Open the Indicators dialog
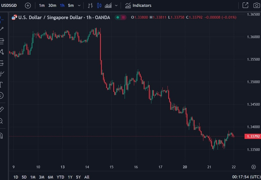 click(138, 5)
